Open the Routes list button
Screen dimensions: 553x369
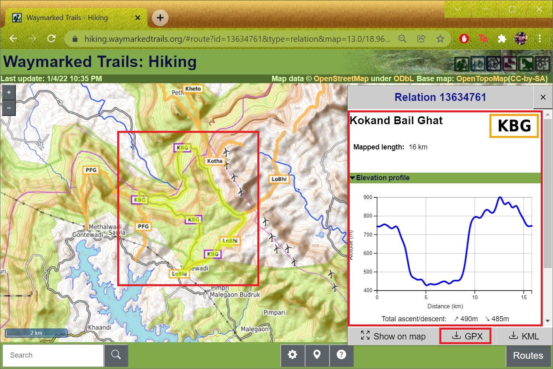point(528,355)
